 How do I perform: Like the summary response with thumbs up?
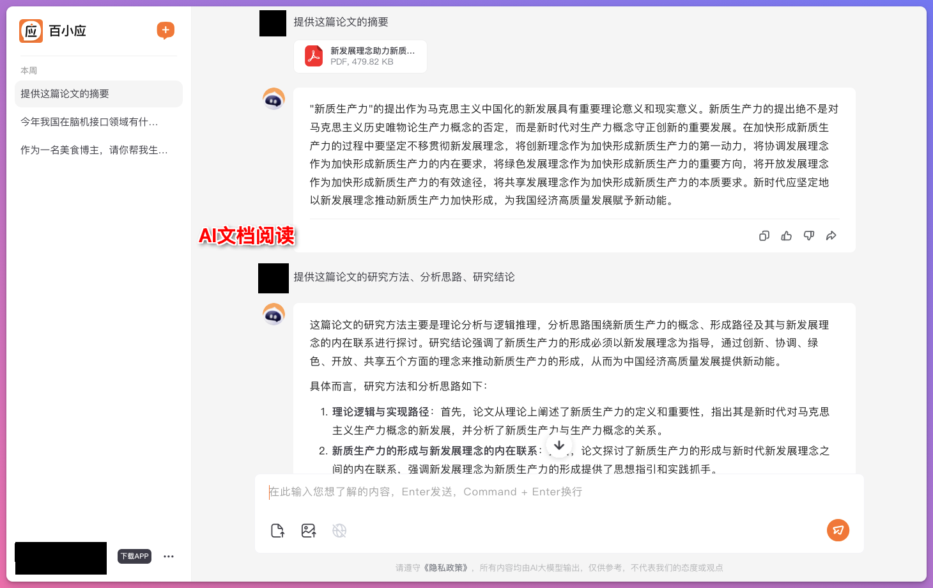787,236
